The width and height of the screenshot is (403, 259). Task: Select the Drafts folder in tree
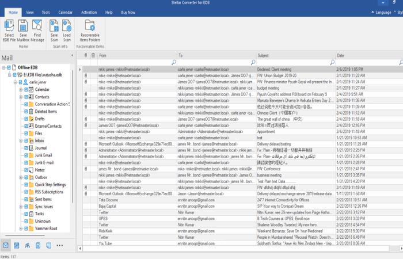[x=40, y=119]
